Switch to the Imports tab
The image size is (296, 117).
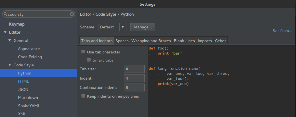[205, 40]
